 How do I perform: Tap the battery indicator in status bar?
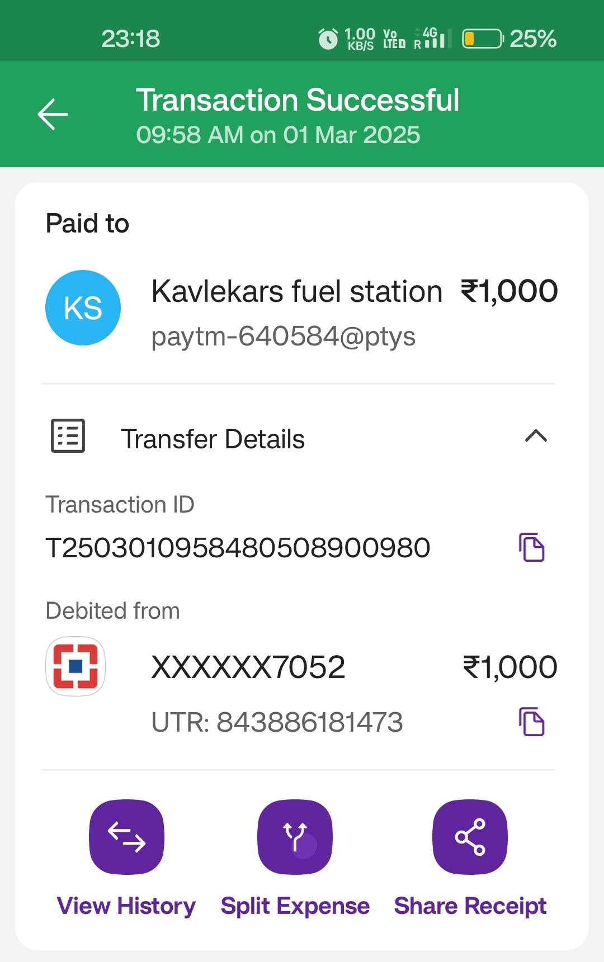[483, 39]
